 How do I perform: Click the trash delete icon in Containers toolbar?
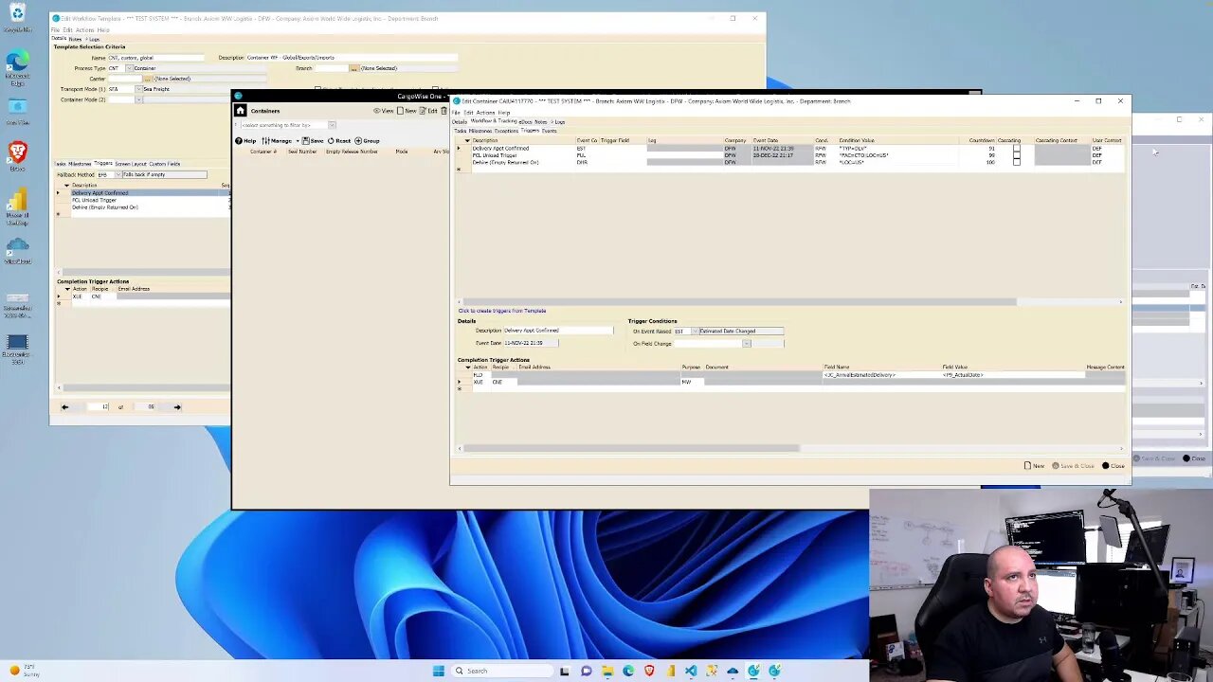444,111
